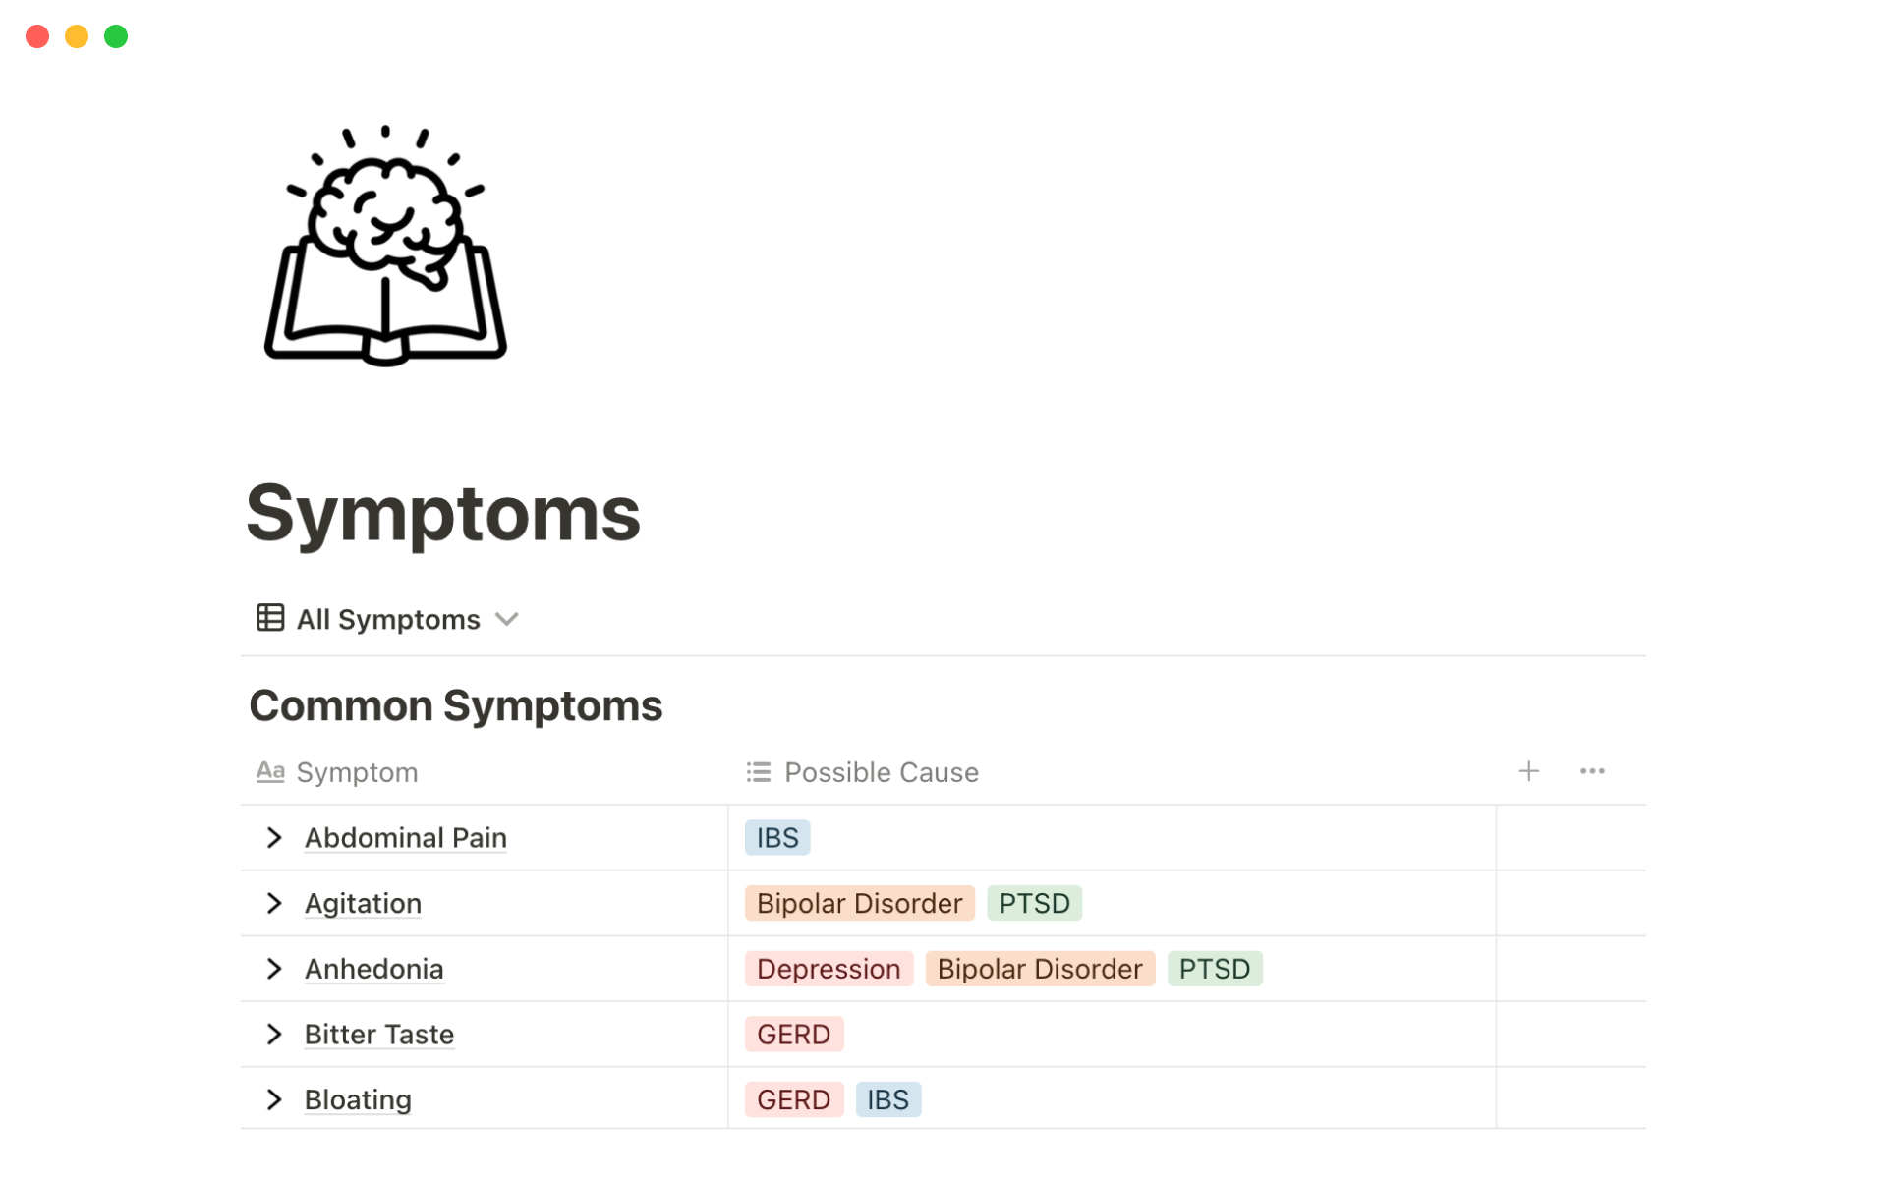
Task: Click the brain and book page icon
Action: (385, 248)
